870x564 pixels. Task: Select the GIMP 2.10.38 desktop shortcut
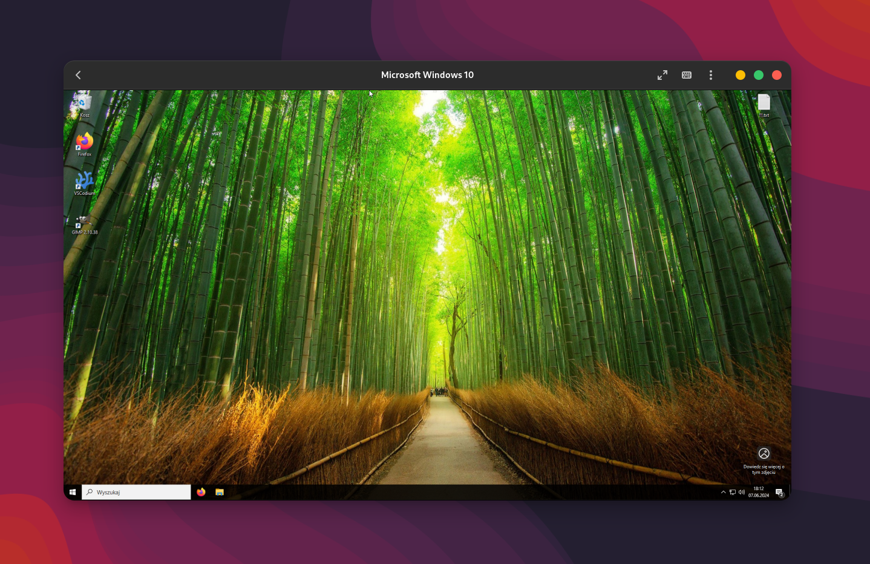tap(84, 223)
